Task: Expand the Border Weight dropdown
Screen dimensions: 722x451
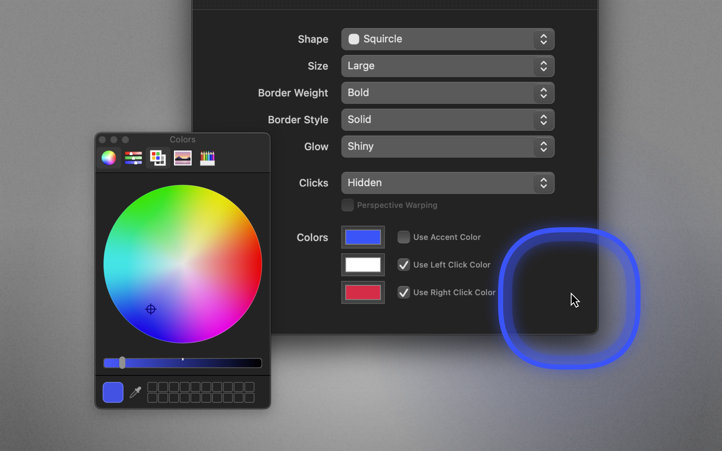Action: [447, 93]
